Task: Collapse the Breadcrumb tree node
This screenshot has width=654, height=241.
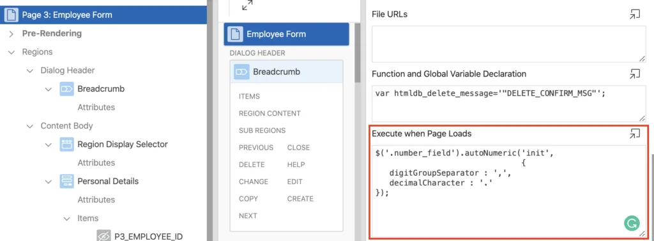Action: click(49, 89)
